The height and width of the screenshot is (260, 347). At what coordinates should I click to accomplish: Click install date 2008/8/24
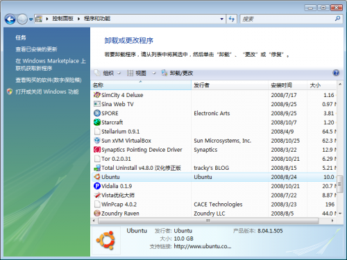tap(284, 177)
